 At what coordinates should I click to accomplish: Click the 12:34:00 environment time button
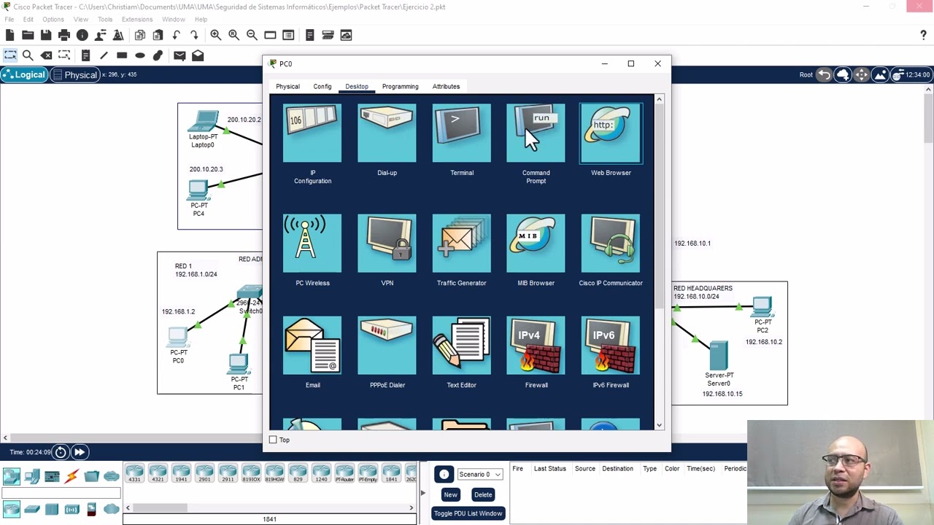pos(911,74)
